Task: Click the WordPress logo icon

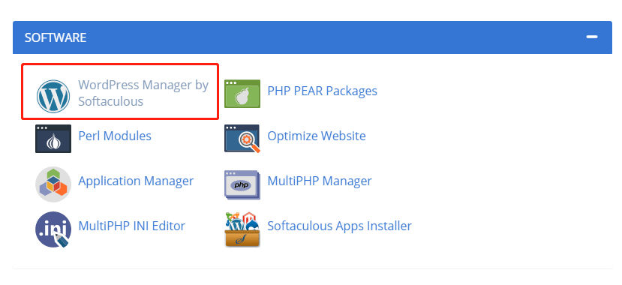Action: click(53, 96)
